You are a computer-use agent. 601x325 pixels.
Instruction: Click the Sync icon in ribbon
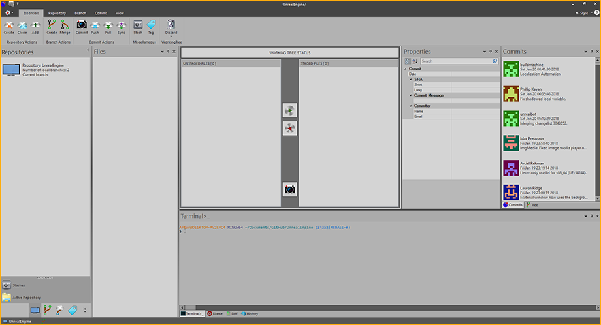[x=122, y=25]
